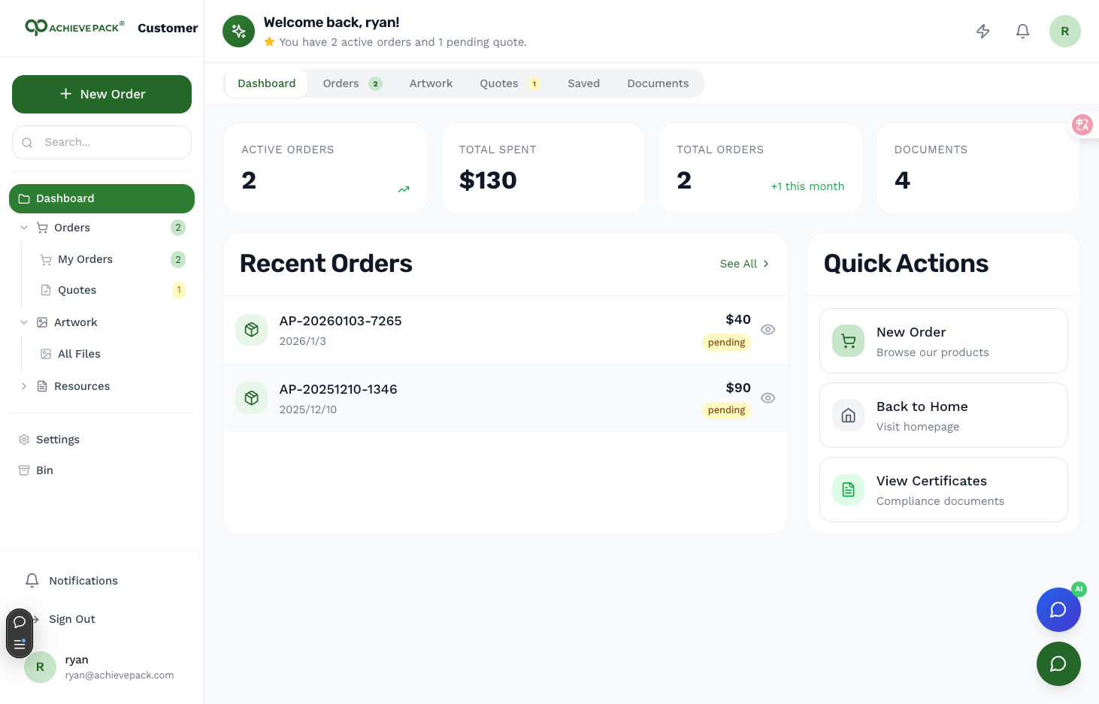Click the floating chat widget at bottom left
Viewport: 1099px width, 704px height.
(20, 633)
